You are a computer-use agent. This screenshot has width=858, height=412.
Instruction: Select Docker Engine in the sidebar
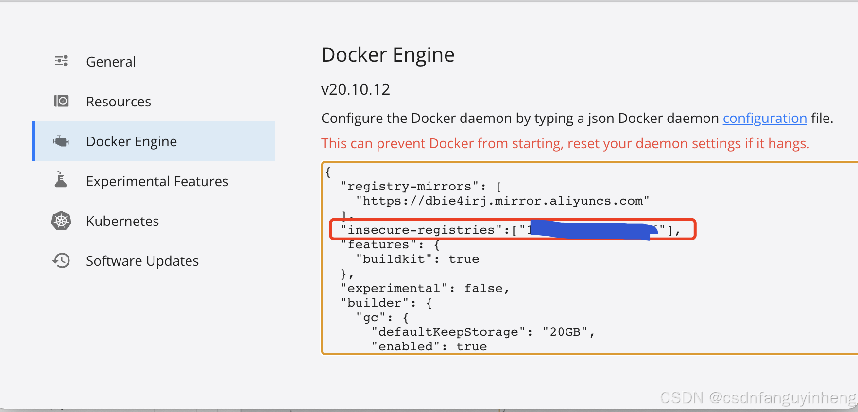click(x=153, y=141)
